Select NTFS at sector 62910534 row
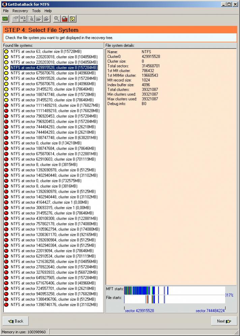Screen dimensions: 240x336 pyautogui.click(x=53, y=256)
